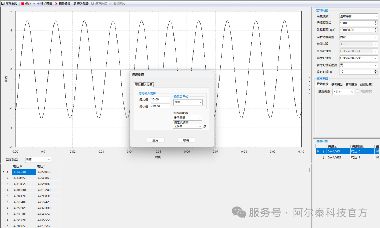The height and width of the screenshot is (228, 380).
Task: Click the 应用 apply button
Action: (155, 140)
